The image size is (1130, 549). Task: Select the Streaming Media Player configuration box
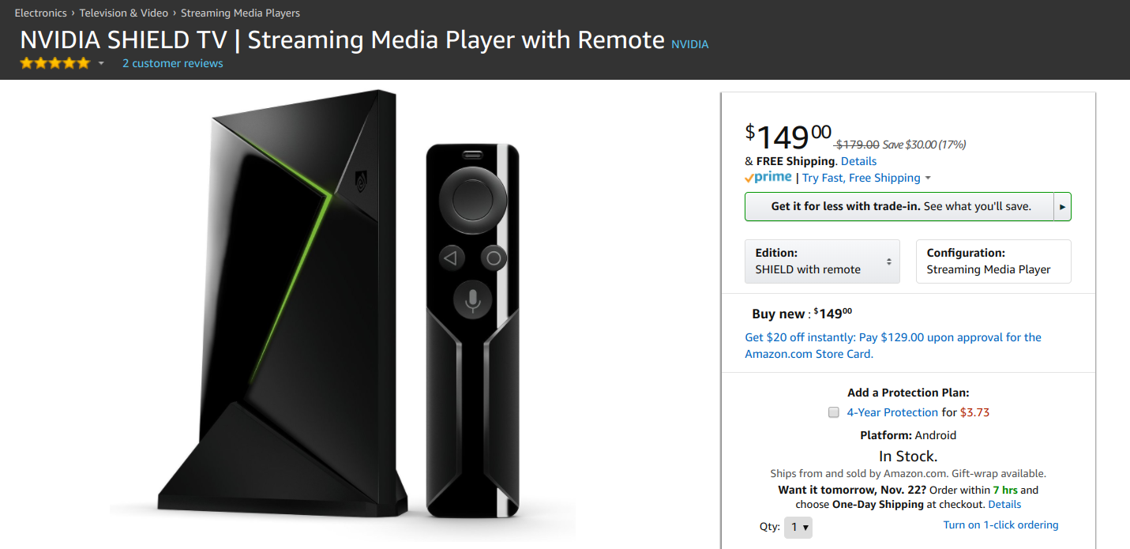pos(993,261)
